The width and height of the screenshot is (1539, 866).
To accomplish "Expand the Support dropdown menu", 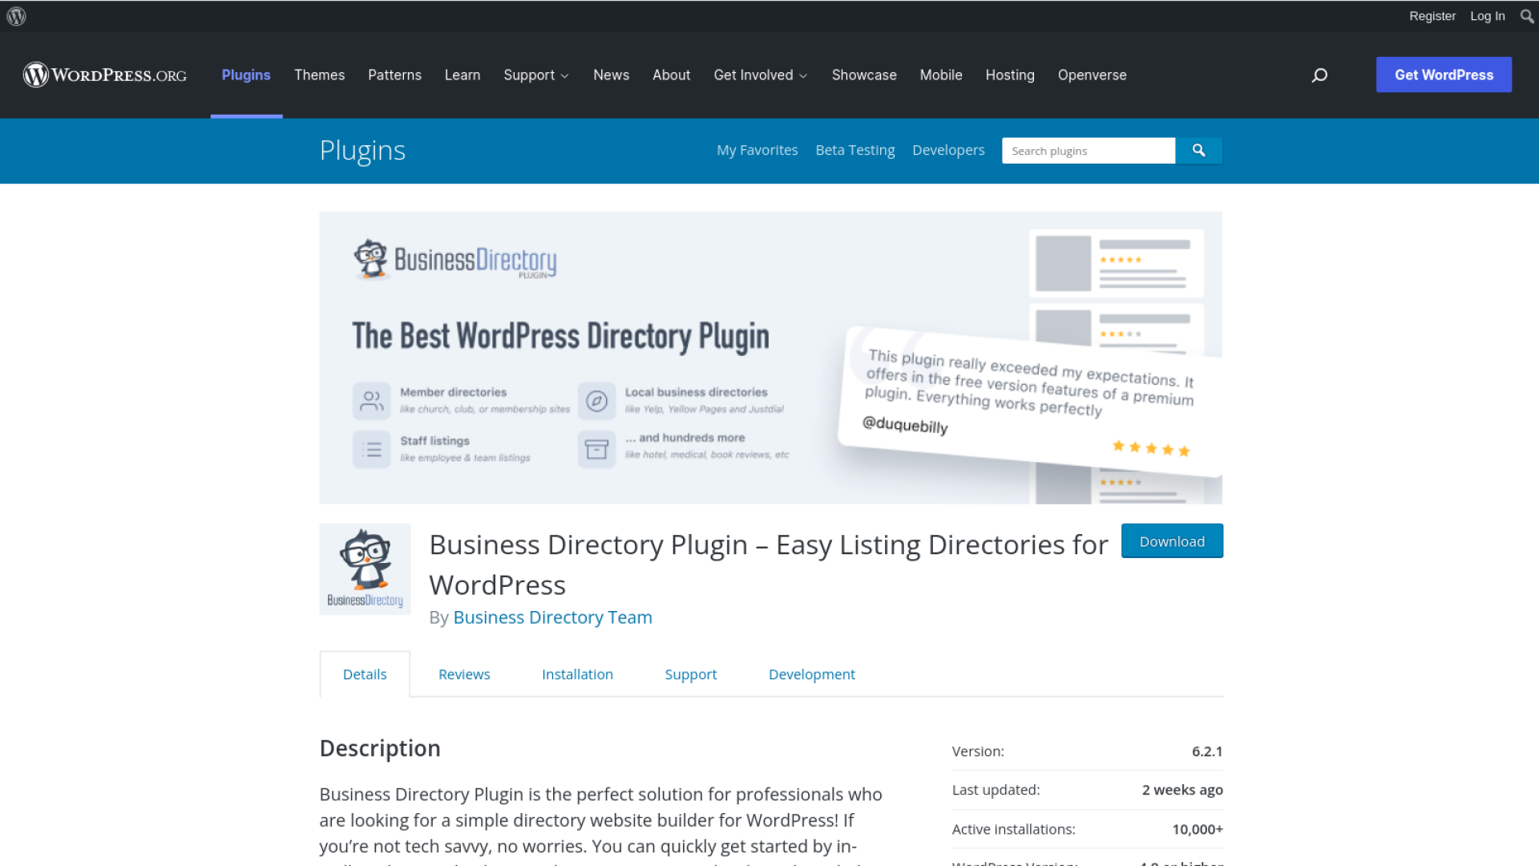I will 536,75.
